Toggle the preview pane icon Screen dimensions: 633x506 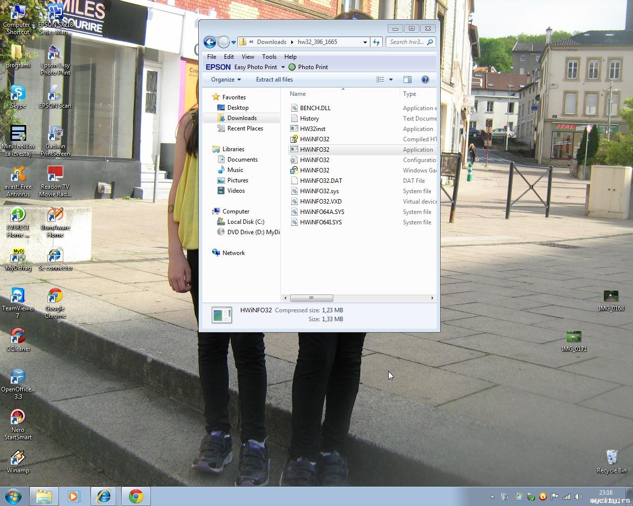click(x=407, y=80)
